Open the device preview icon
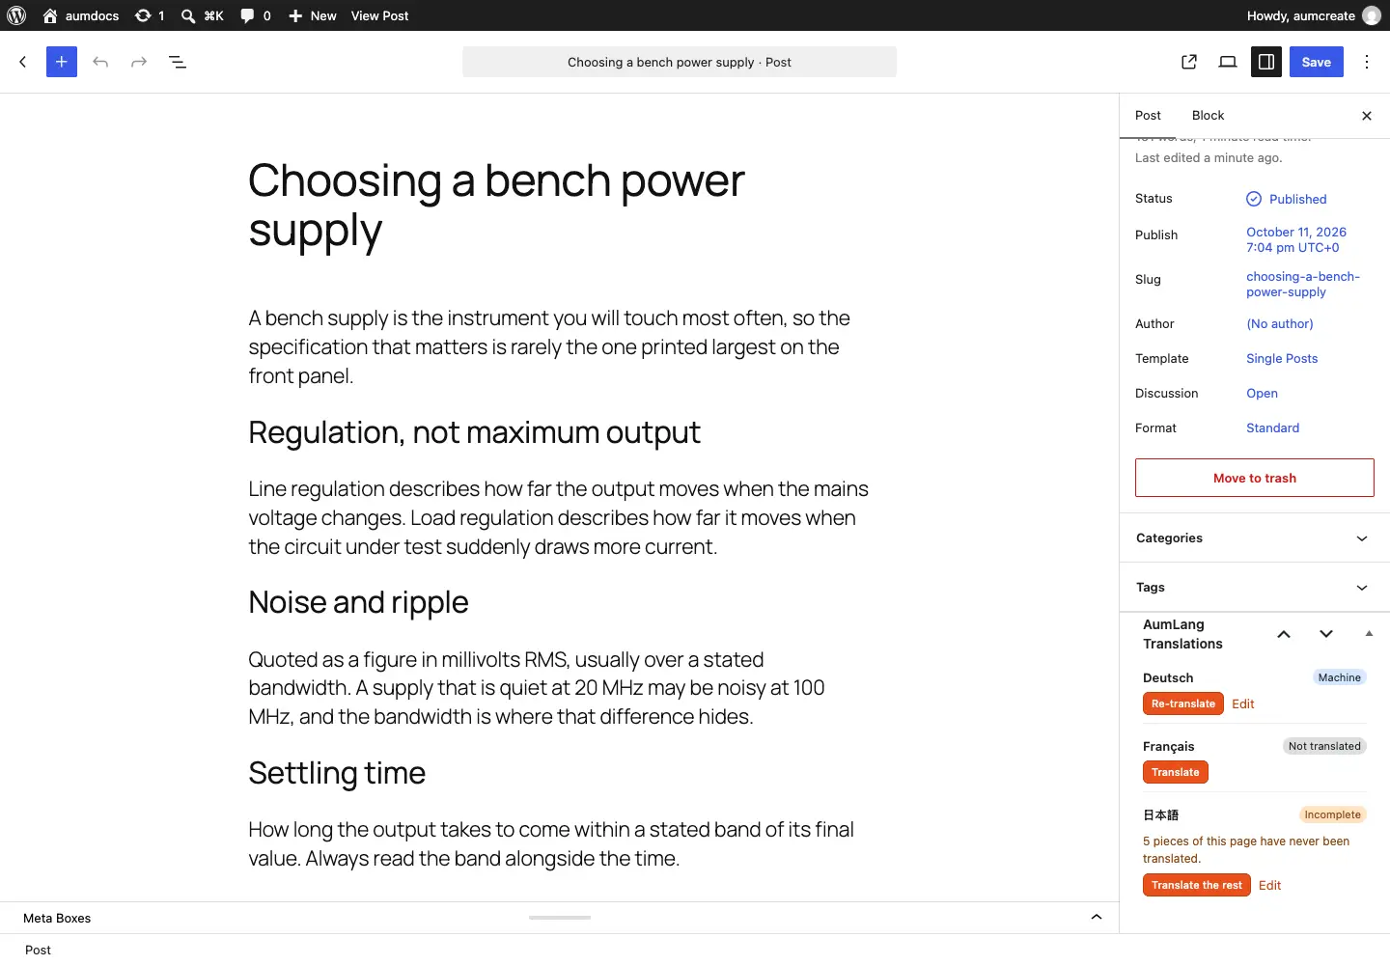 (1228, 62)
